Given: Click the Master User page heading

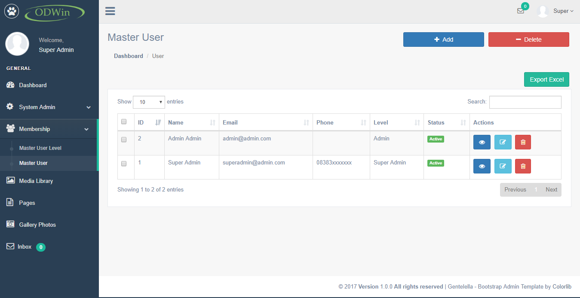Looking at the screenshot, I should coord(135,37).
